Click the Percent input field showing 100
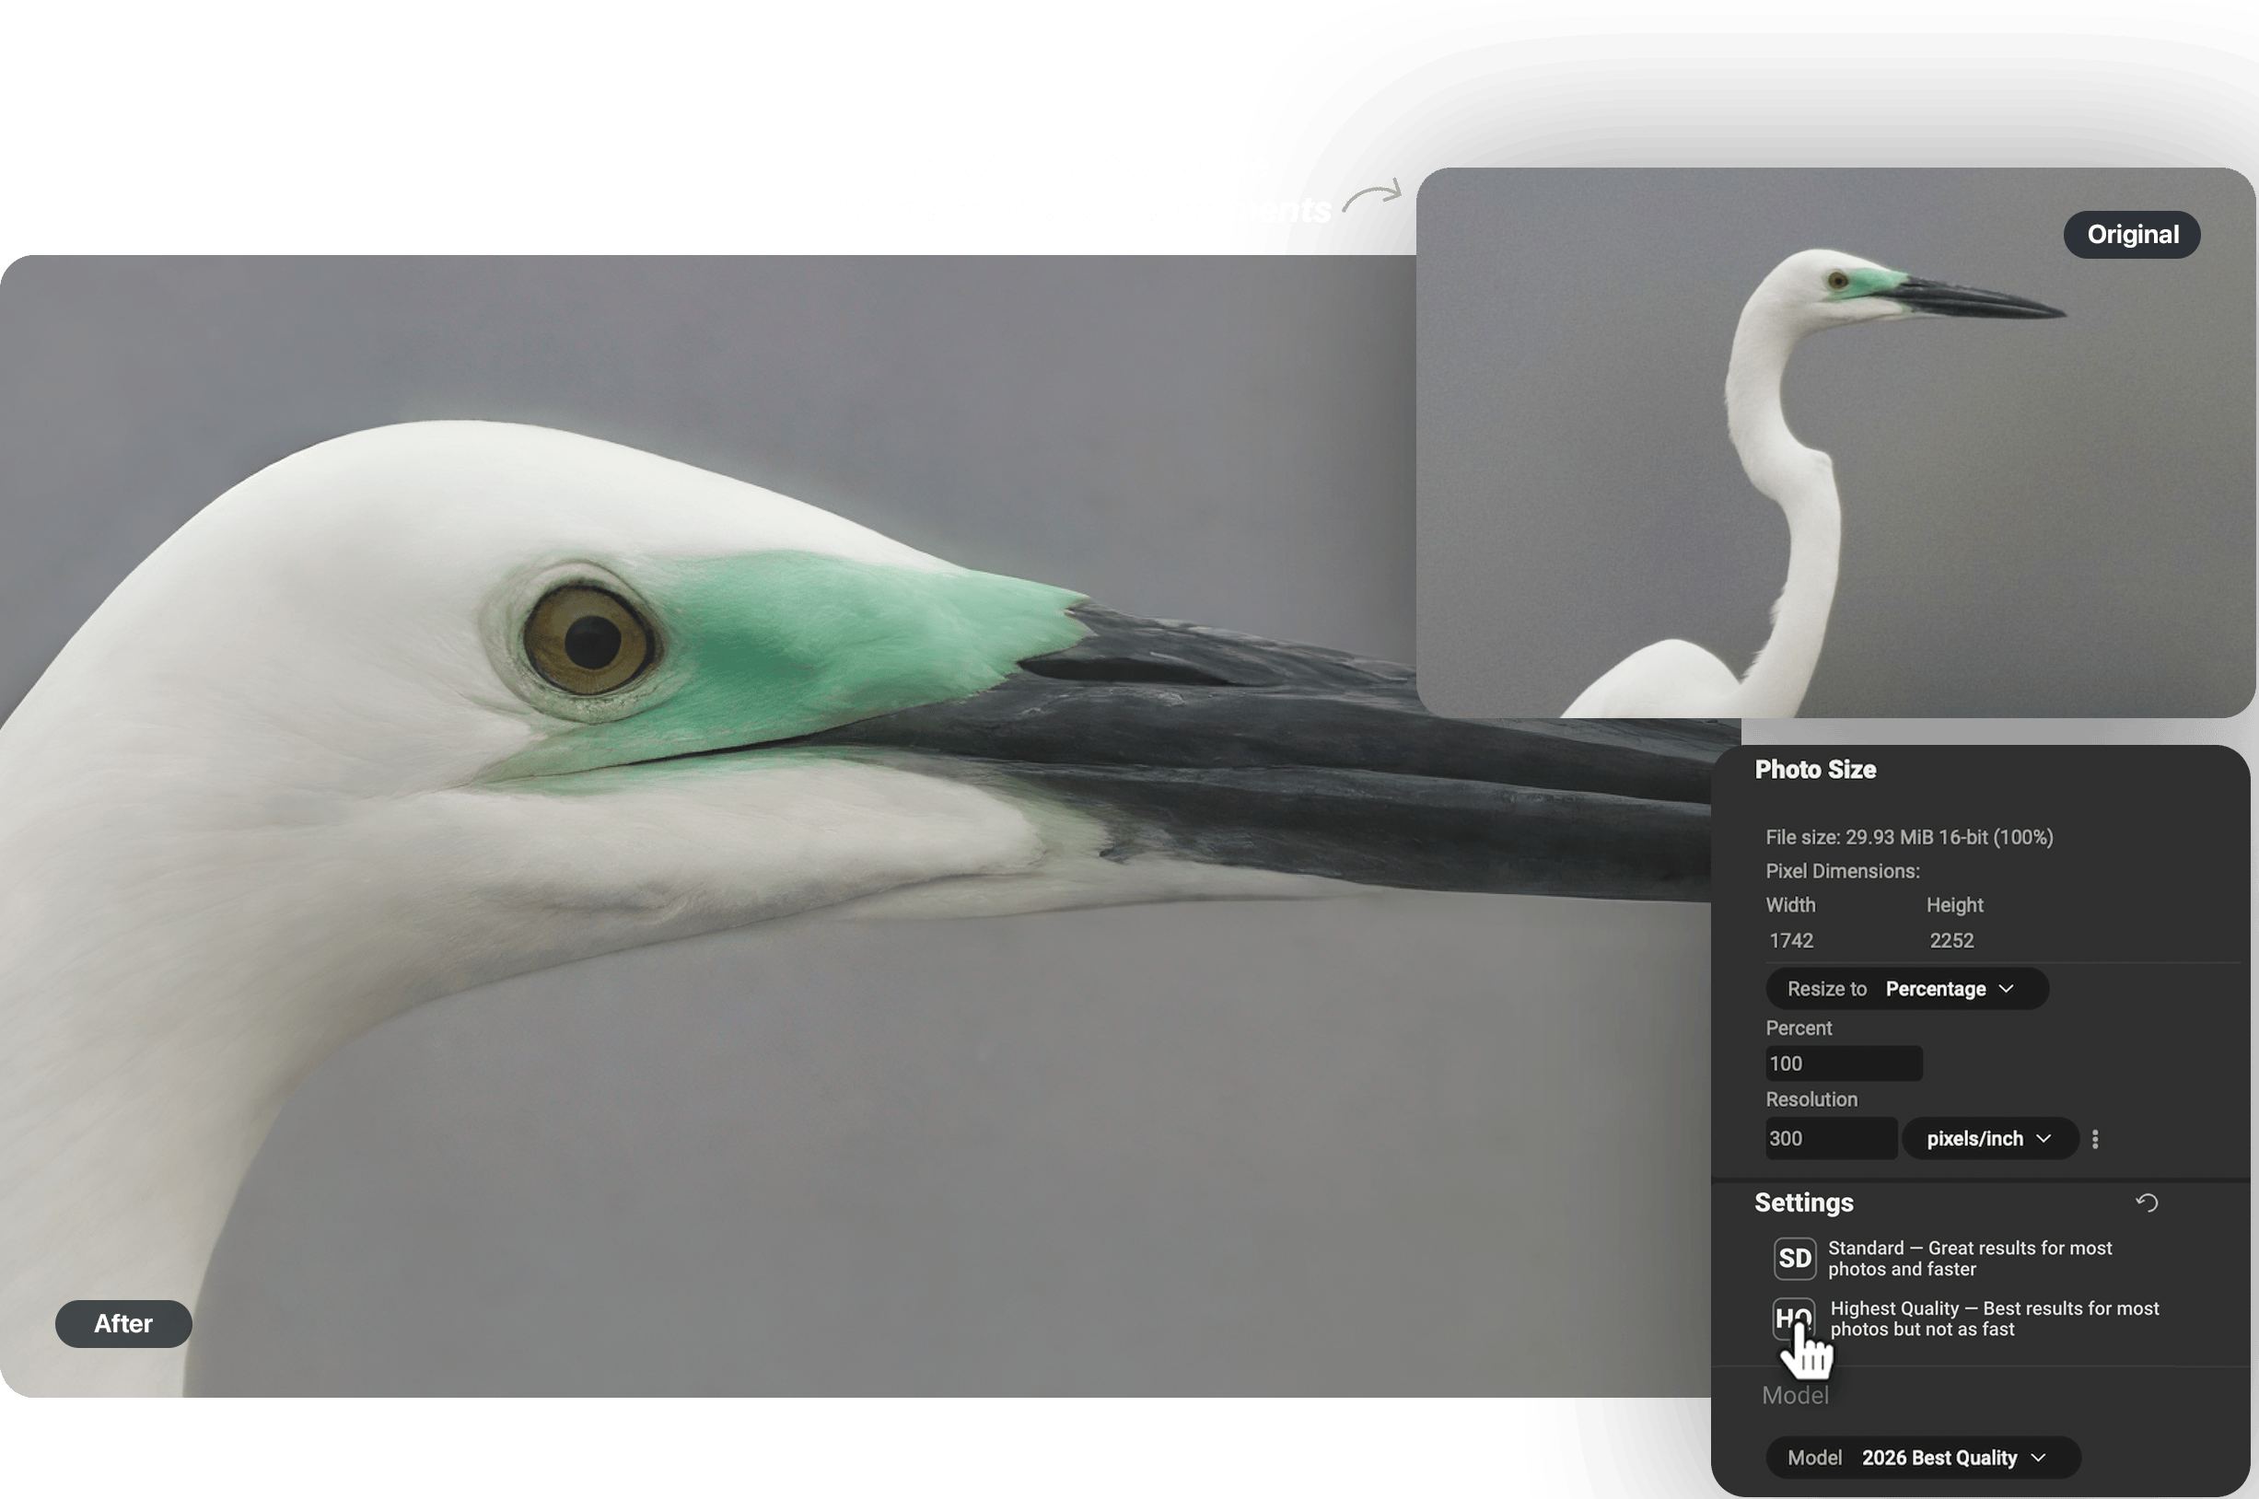Image resolution: width=2259 pixels, height=1499 pixels. (1843, 1063)
